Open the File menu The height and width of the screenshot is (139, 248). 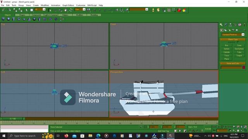(3, 5)
